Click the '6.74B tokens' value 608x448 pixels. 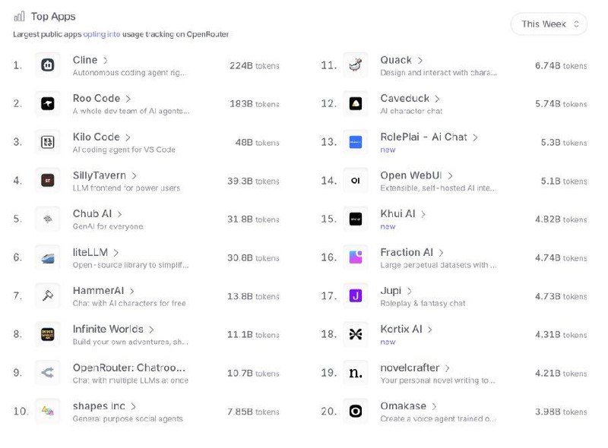[561, 66]
